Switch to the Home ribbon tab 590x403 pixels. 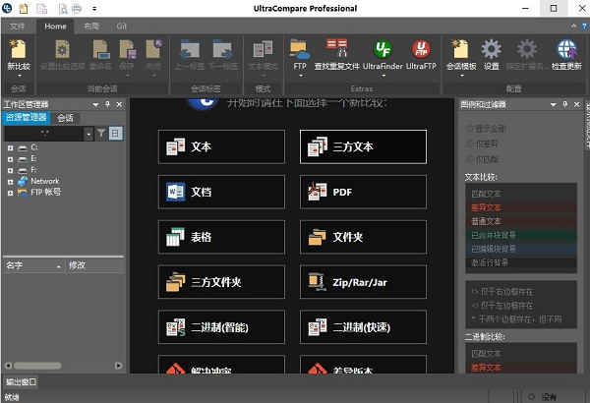point(55,27)
